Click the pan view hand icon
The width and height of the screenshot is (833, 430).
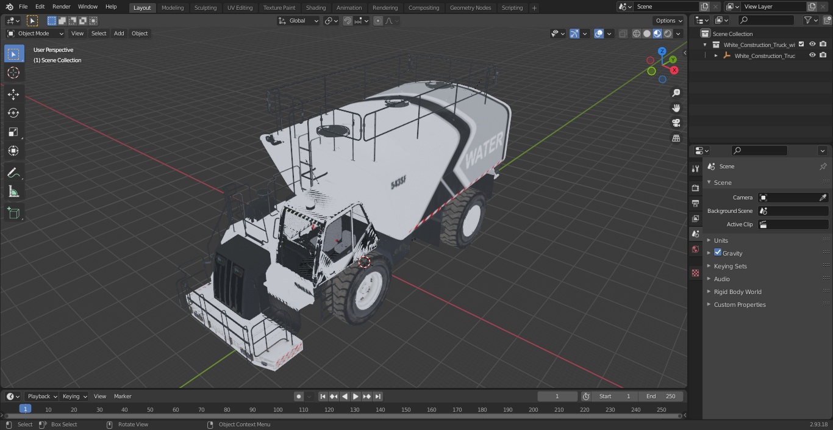pyautogui.click(x=676, y=108)
